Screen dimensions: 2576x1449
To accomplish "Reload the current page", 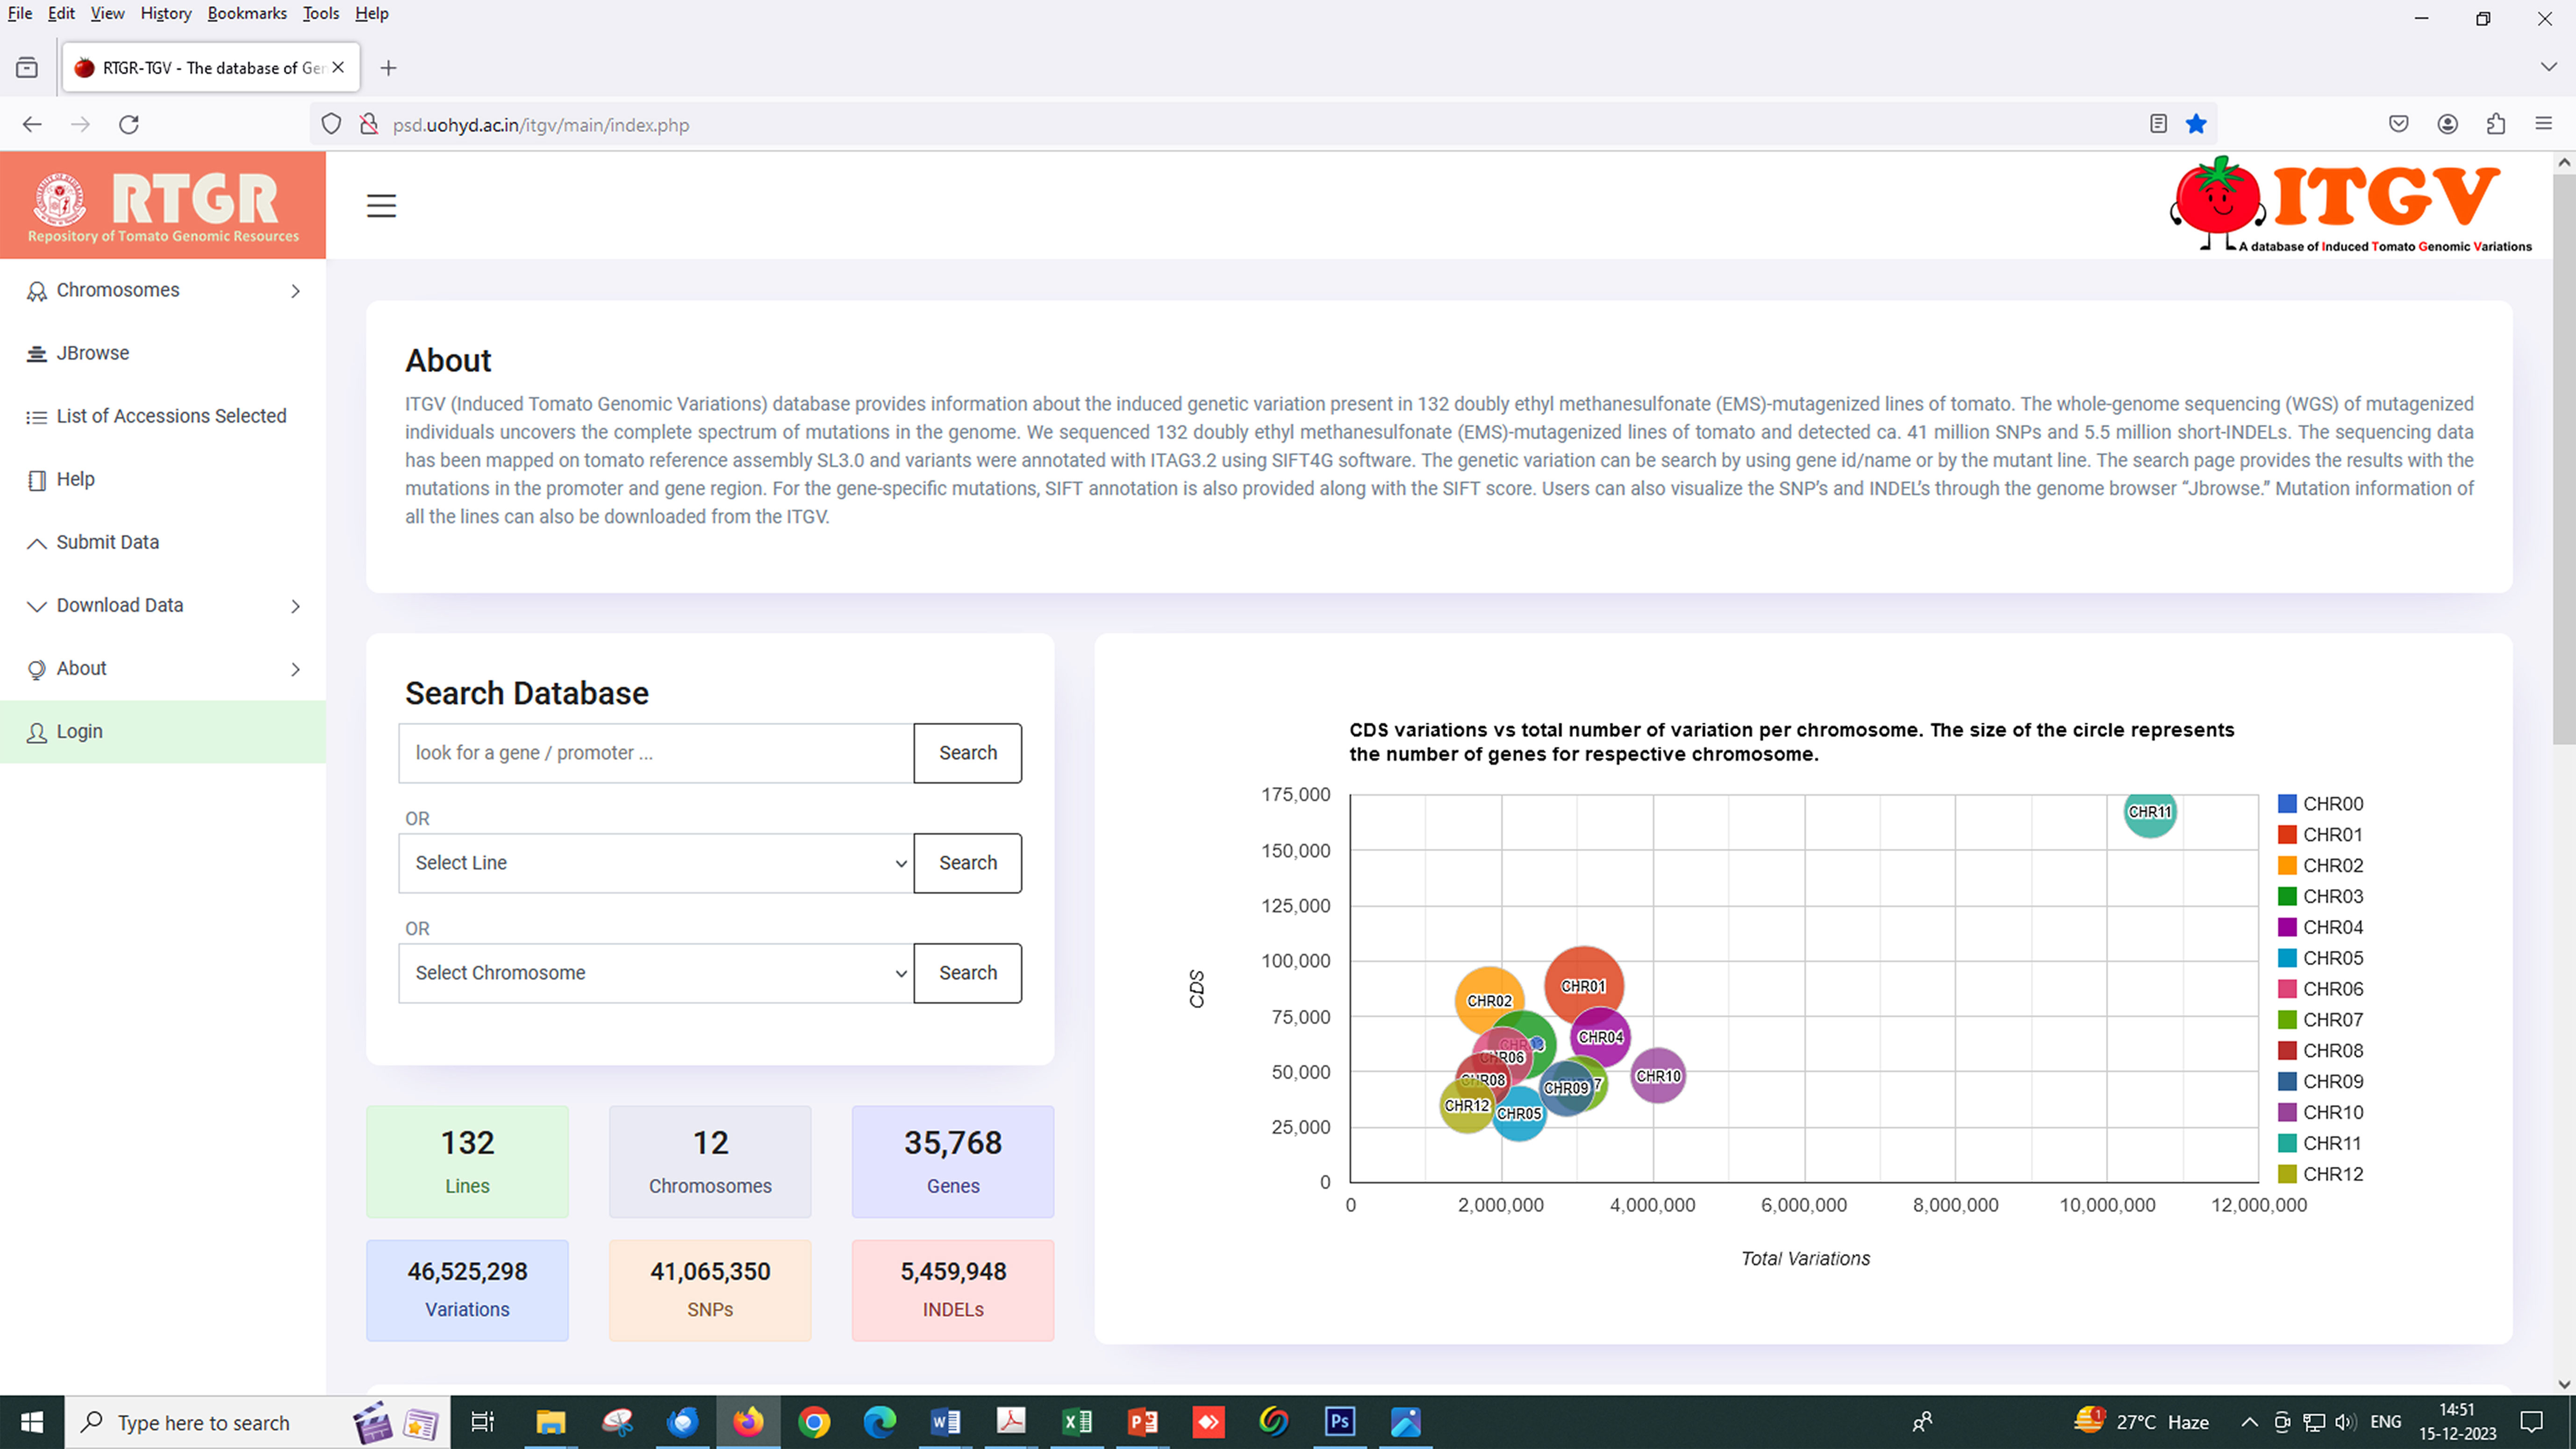I will point(129,125).
